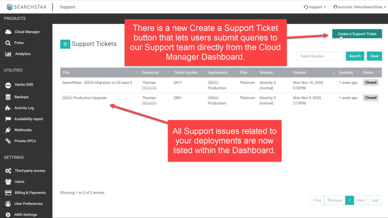Click the Private VPCs link icon
388x218 pixels.
8,141
